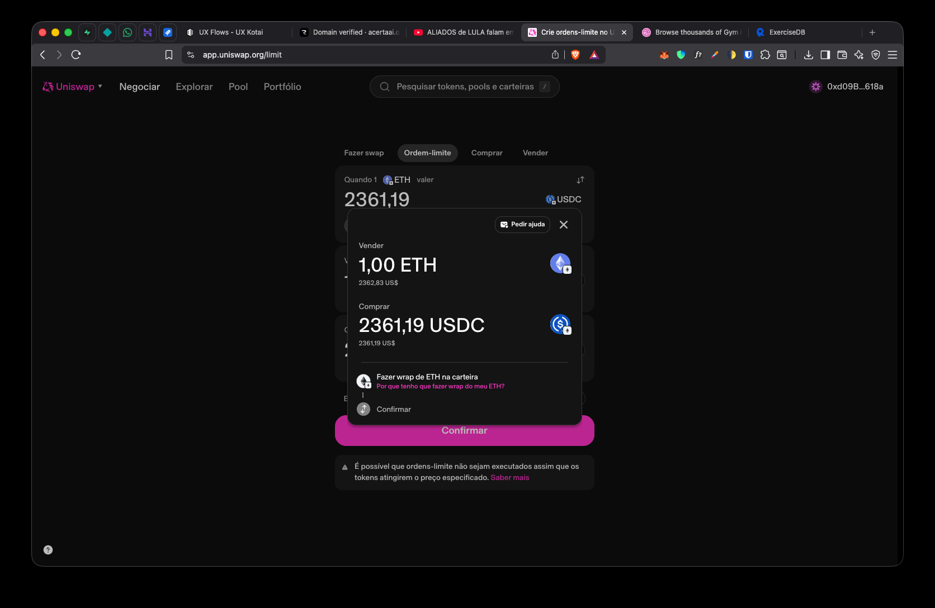The height and width of the screenshot is (608, 935).
Task: Open the Saber mais link
Action: pyautogui.click(x=510, y=478)
